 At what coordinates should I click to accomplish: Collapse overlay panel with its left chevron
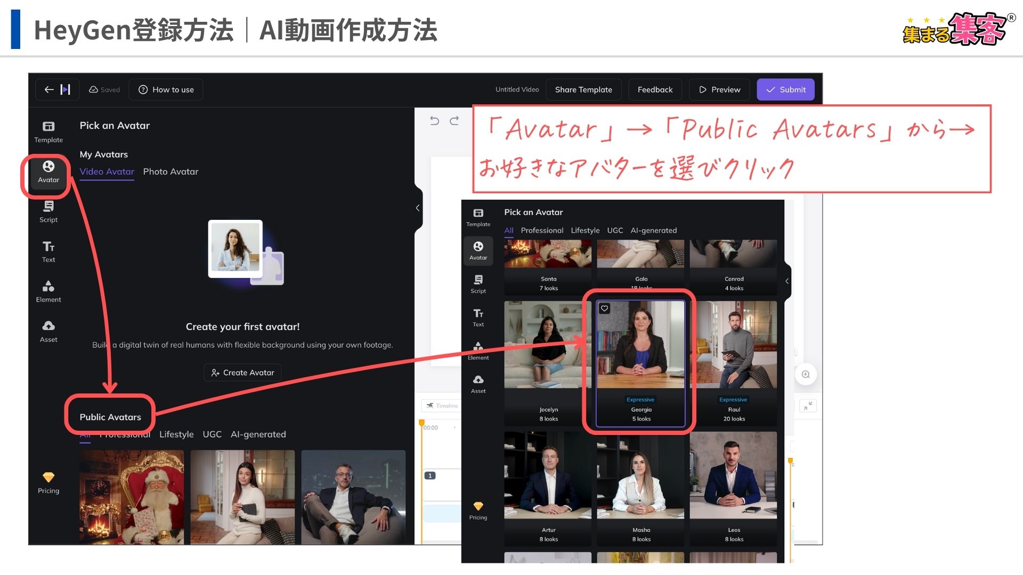(787, 281)
